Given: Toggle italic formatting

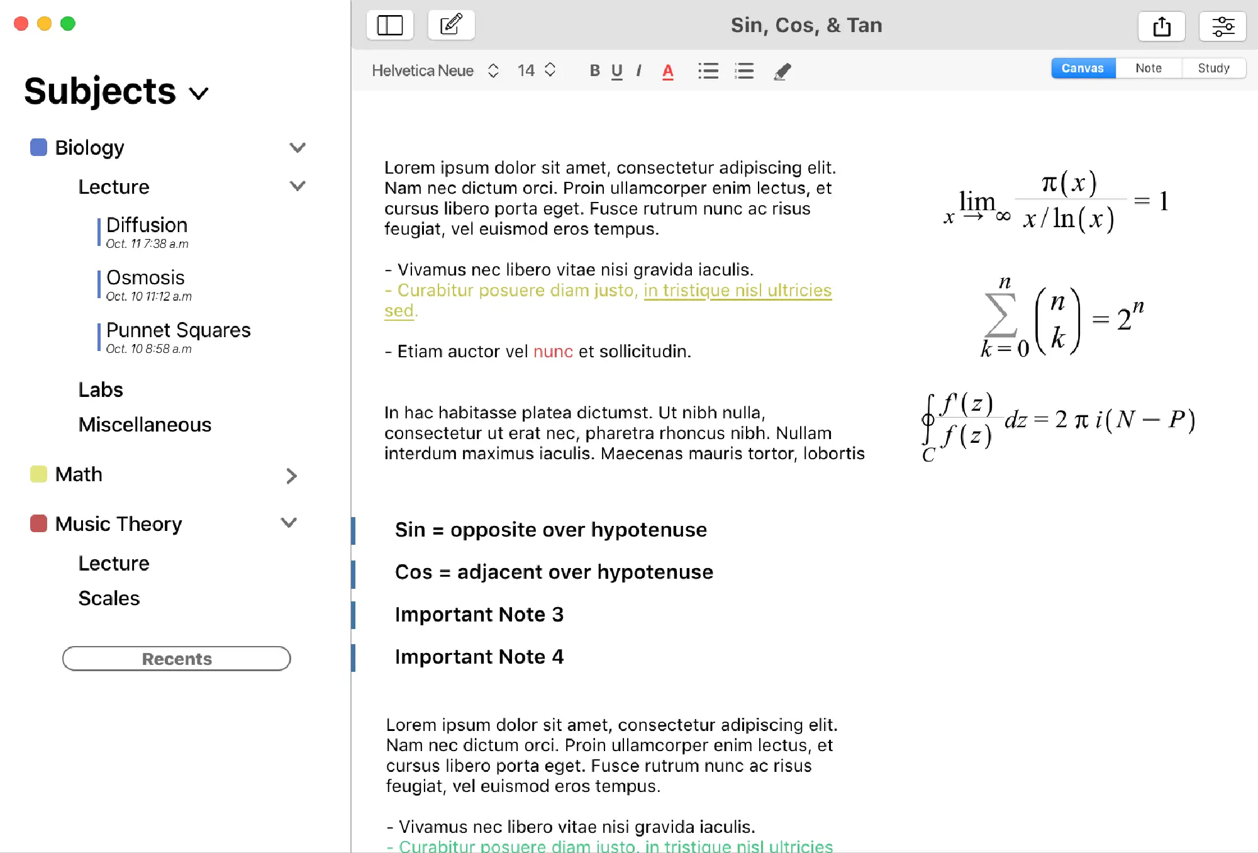Looking at the screenshot, I should [638, 71].
